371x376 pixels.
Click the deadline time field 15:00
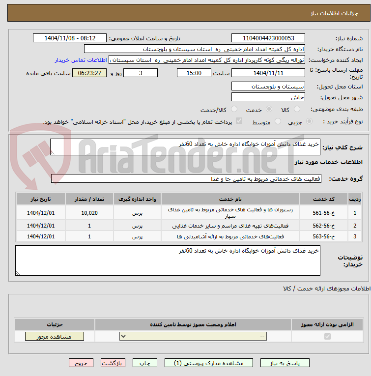coord(194,73)
